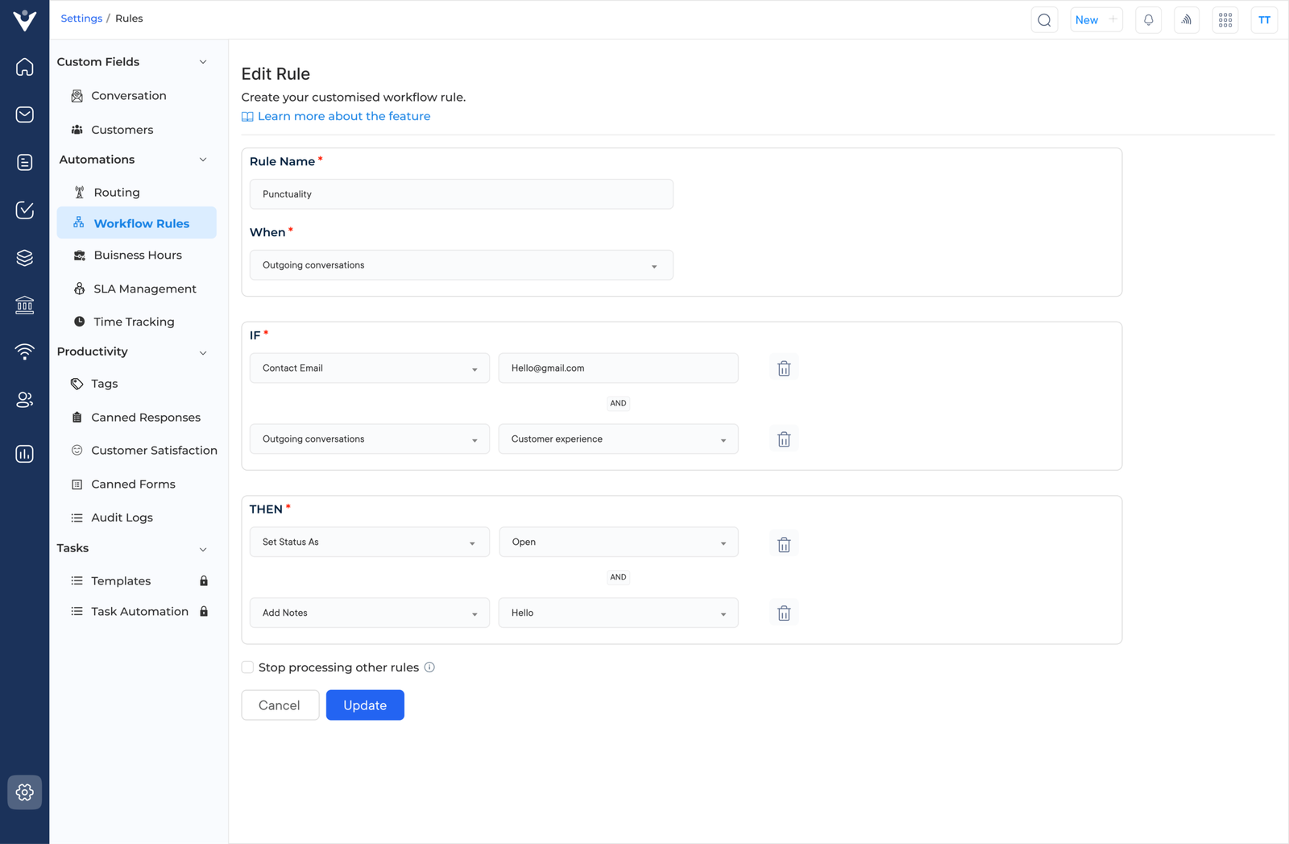This screenshot has height=844, width=1289.
Task: Delete the Add Notes action row
Action: click(x=784, y=613)
